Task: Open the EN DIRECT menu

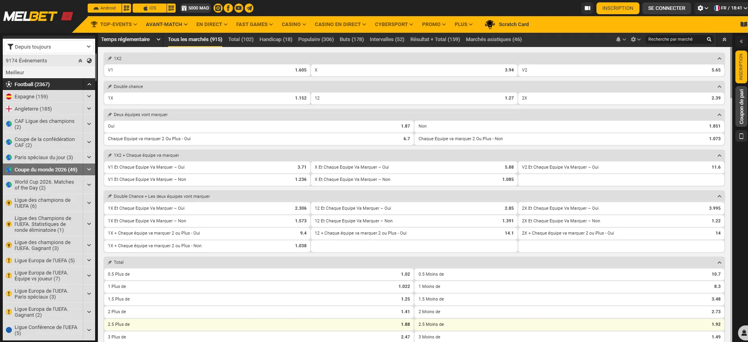Action: point(212,24)
